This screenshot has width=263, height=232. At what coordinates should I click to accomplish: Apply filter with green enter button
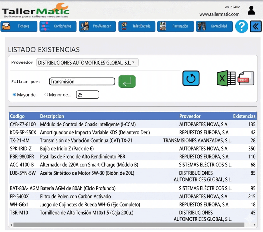coord(127,81)
